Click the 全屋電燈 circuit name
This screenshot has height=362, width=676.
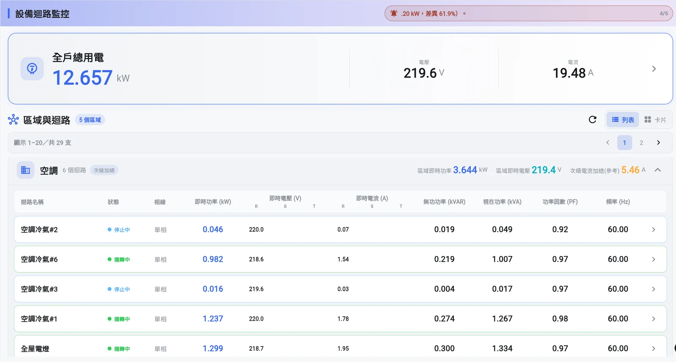click(35, 349)
